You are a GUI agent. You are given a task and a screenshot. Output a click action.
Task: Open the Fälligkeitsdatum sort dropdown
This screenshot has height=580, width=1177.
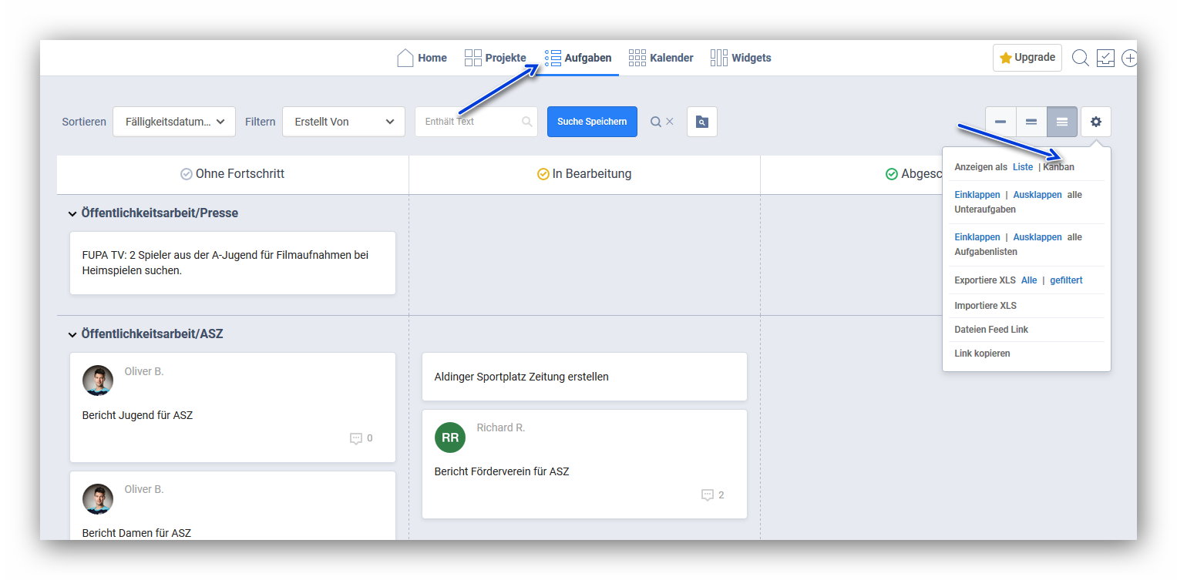pyautogui.click(x=173, y=122)
